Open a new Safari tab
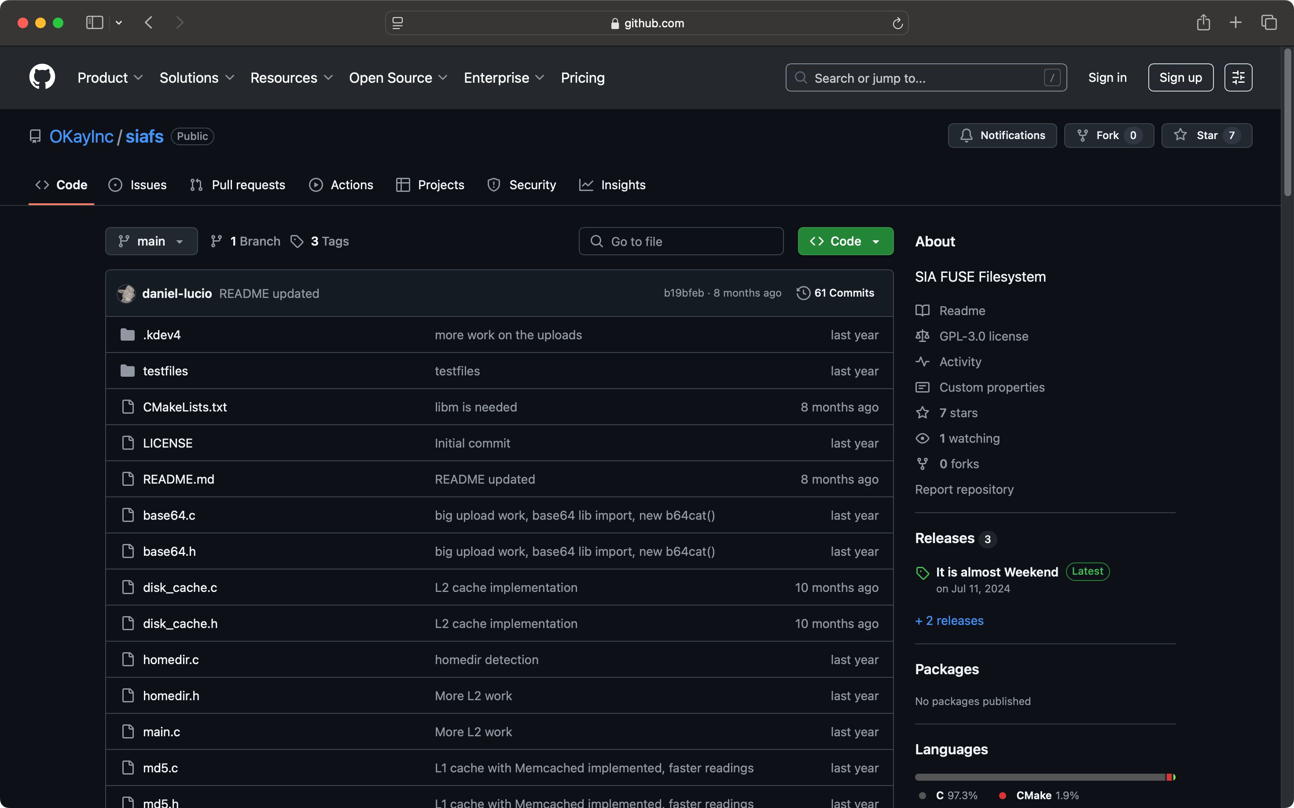Image resolution: width=1294 pixels, height=808 pixels. (1236, 22)
